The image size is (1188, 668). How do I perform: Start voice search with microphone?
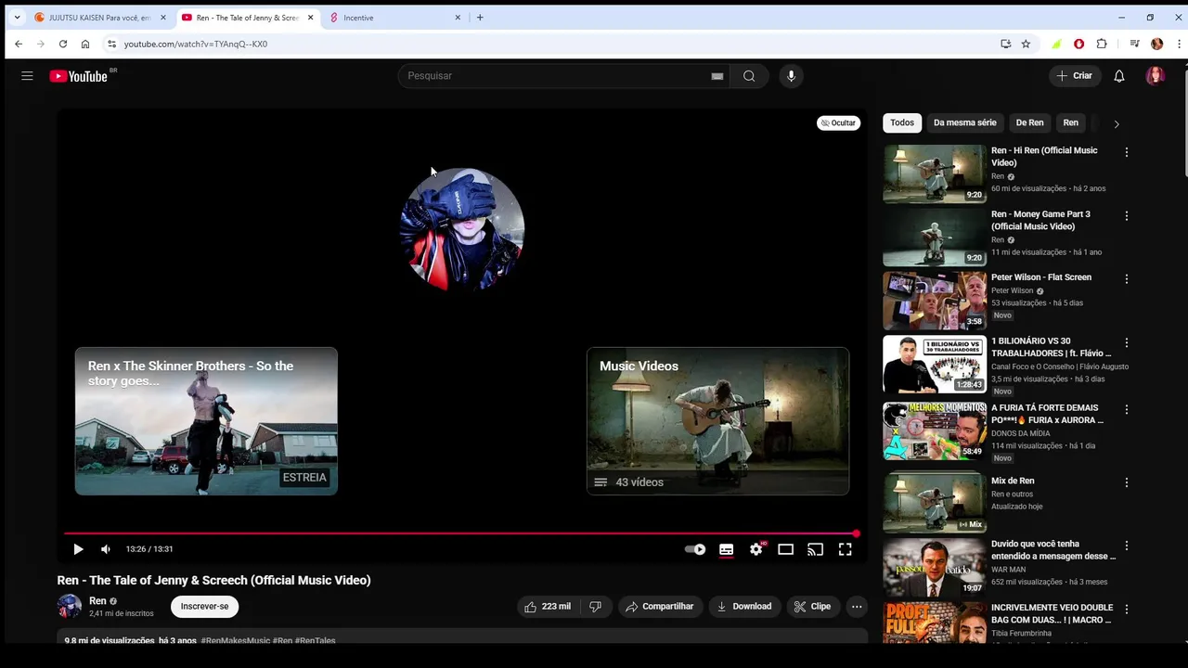791,76
